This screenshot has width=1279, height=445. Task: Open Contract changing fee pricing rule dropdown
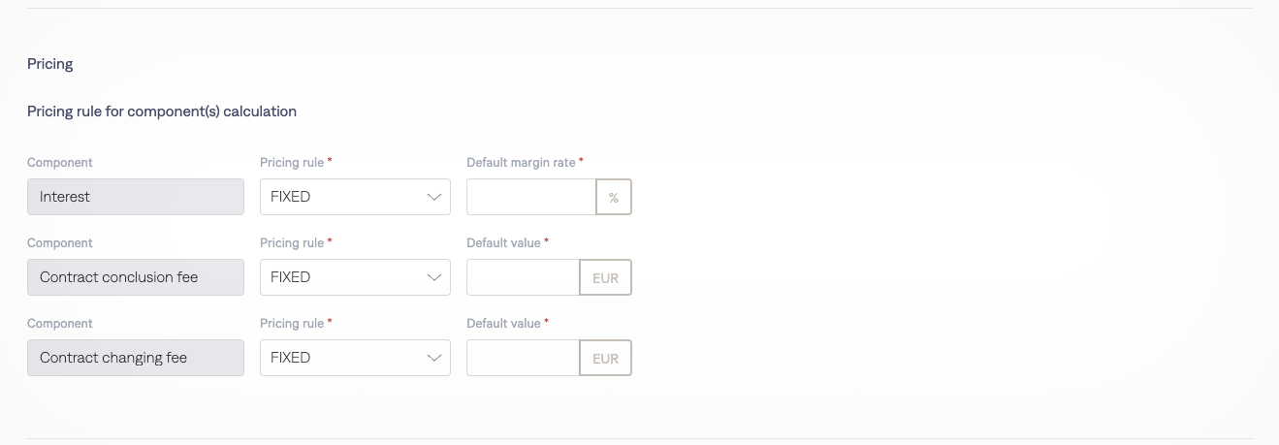[x=345, y=358]
